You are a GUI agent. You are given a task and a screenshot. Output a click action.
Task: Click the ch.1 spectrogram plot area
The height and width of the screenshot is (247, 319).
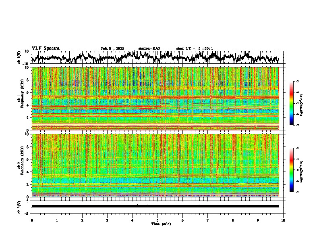[155, 98]
